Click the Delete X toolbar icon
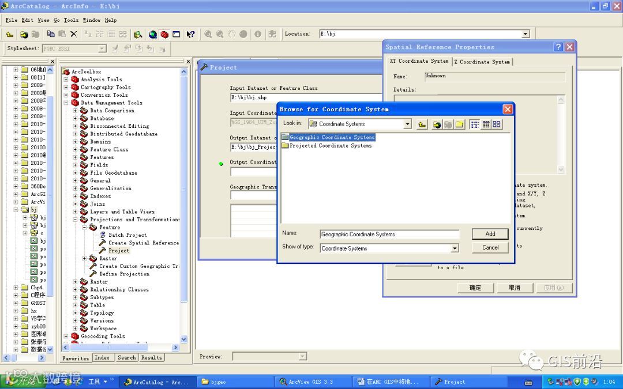The height and width of the screenshot is (389, 623). pos(73,34)
